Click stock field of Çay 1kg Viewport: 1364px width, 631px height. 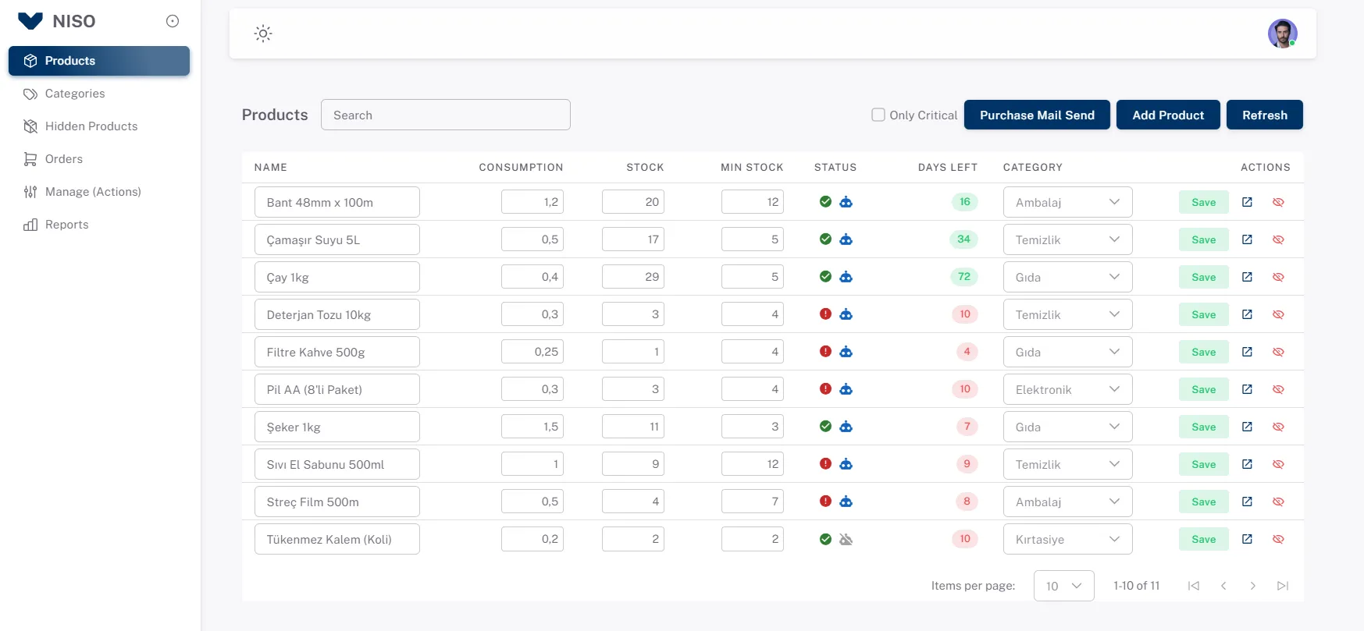632,277
